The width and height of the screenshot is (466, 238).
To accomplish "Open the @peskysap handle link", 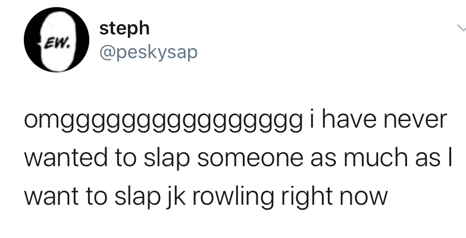I will click(148, 53).
